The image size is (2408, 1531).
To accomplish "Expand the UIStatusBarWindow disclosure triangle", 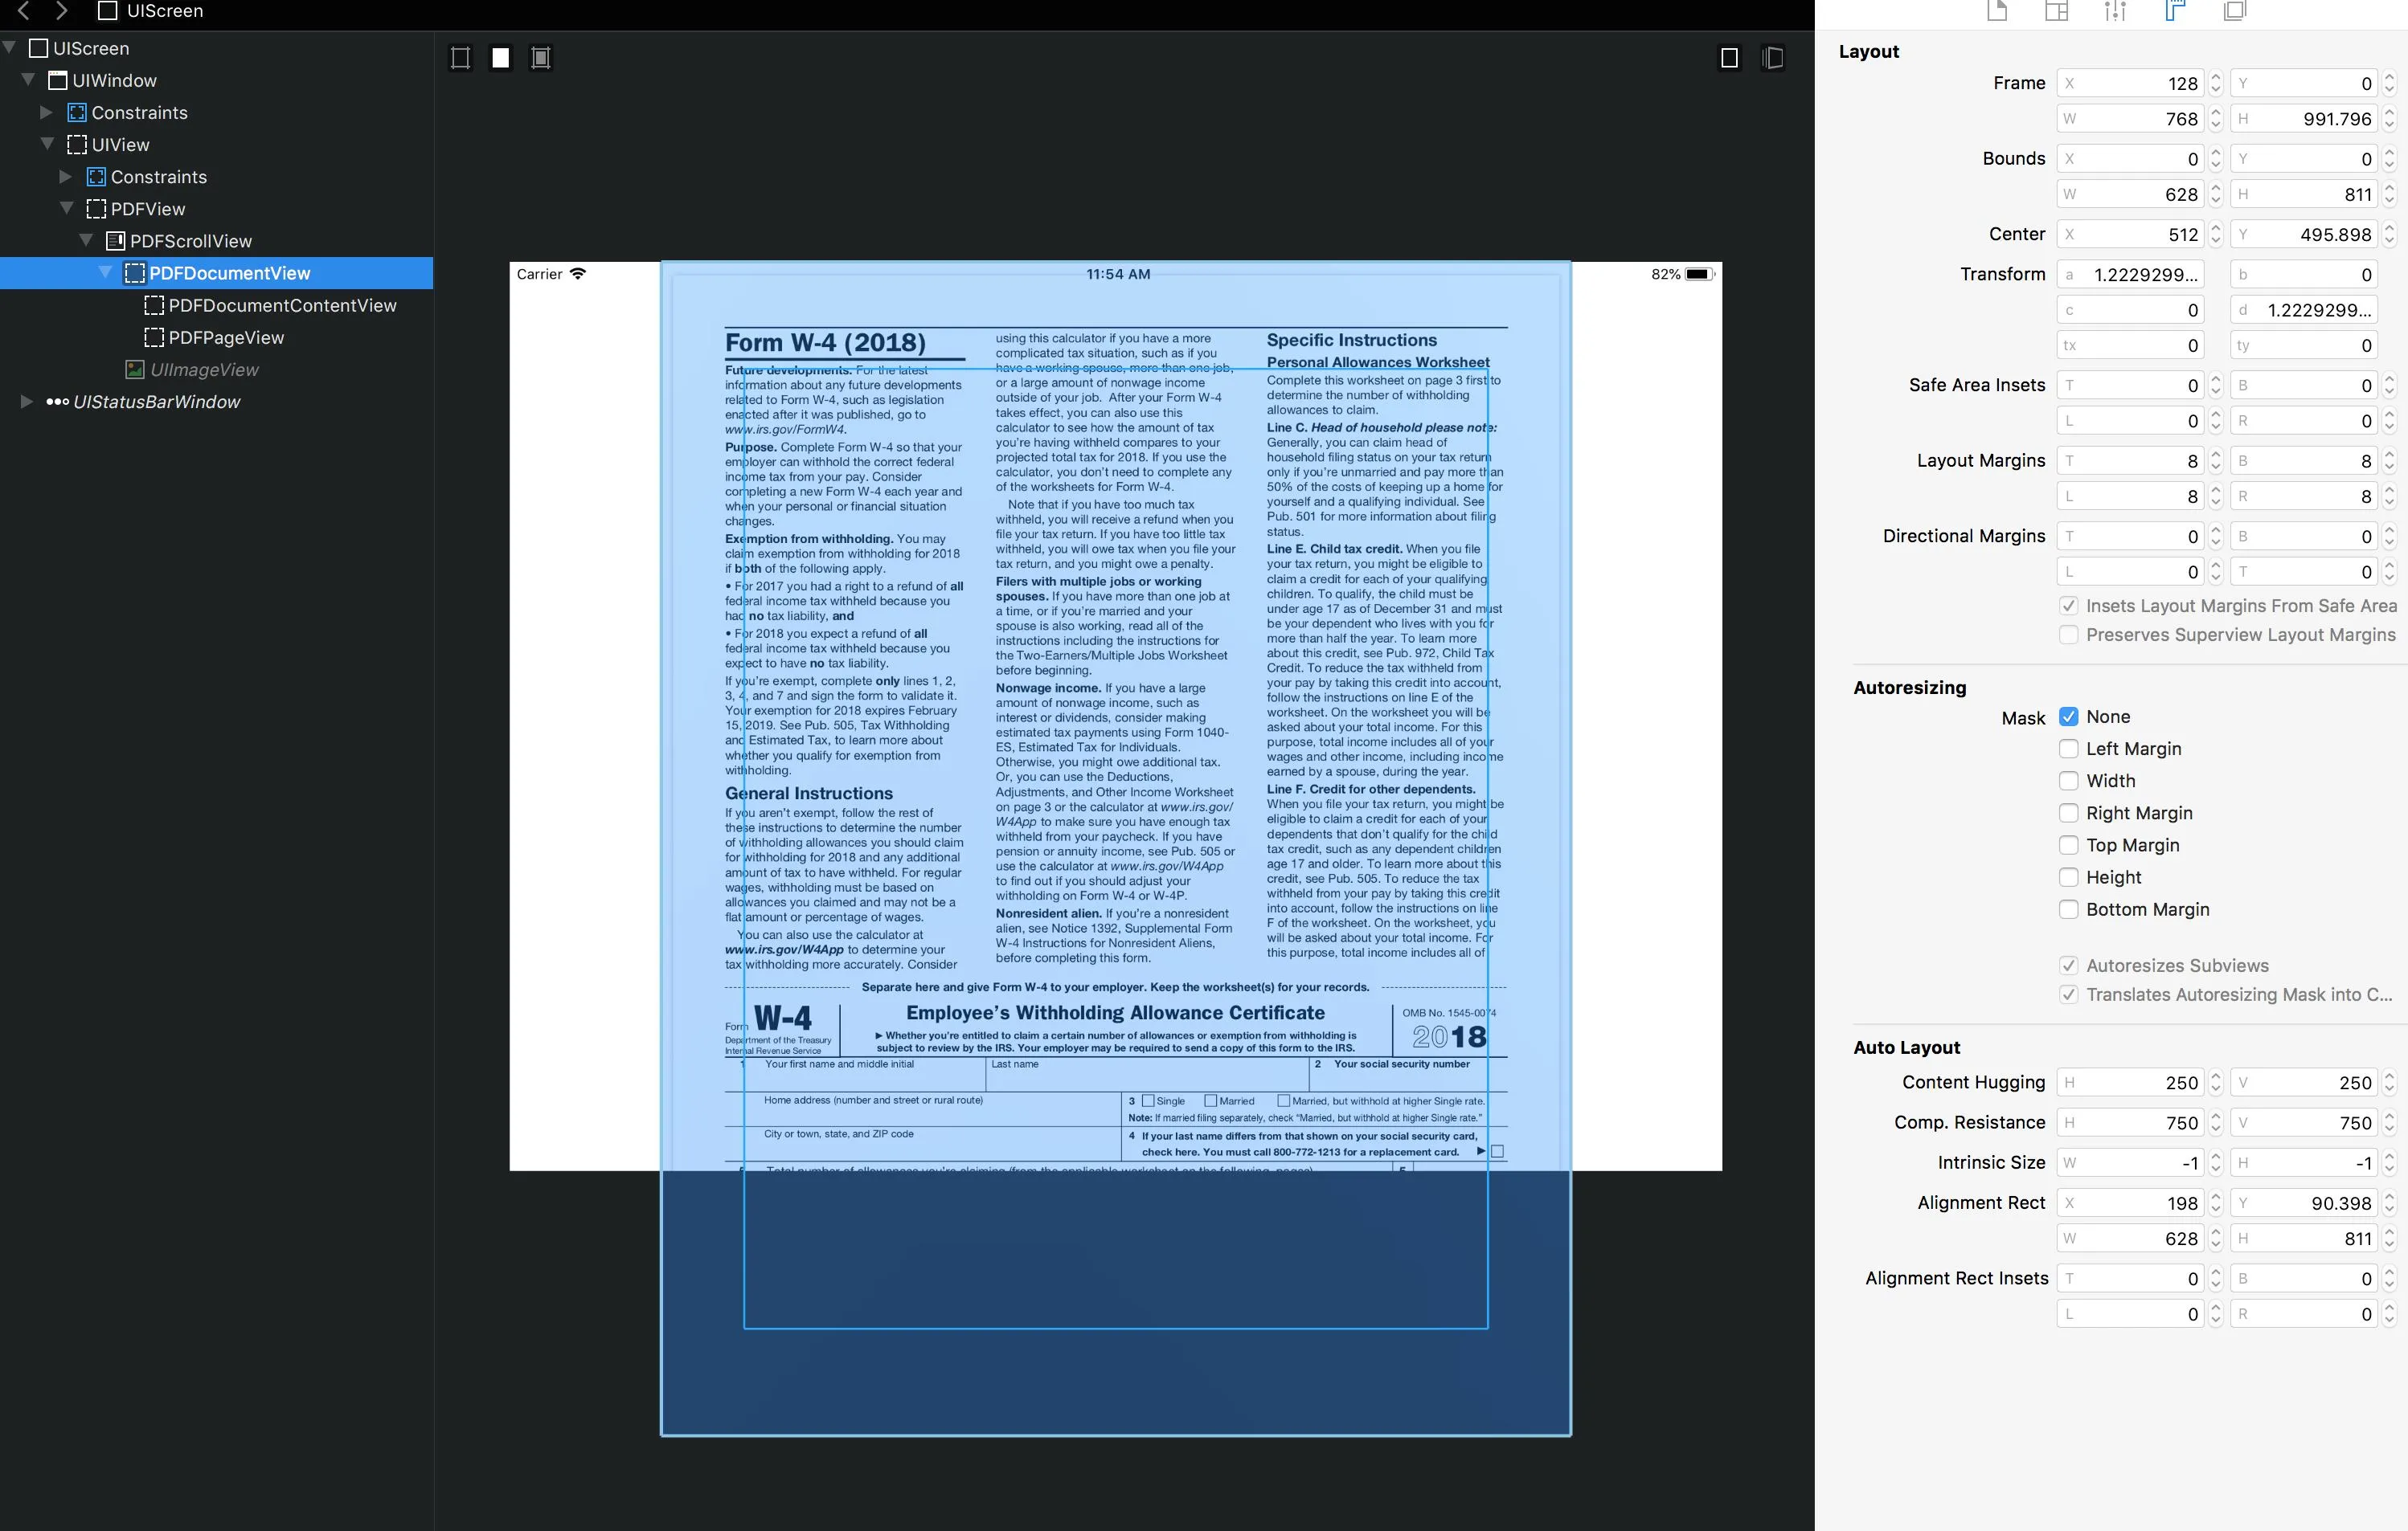I will [26, 402].
